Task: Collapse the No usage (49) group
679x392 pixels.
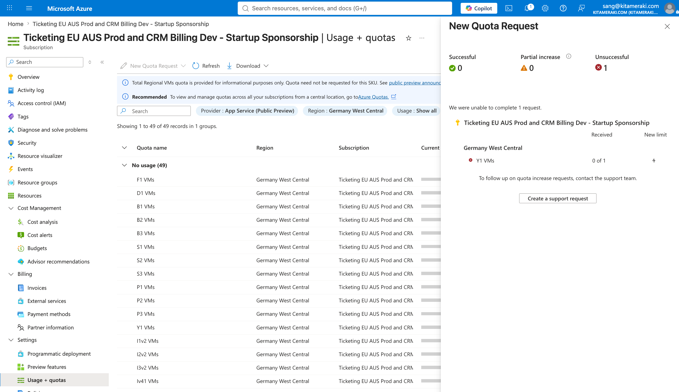Action: click(x=124, y=165)
